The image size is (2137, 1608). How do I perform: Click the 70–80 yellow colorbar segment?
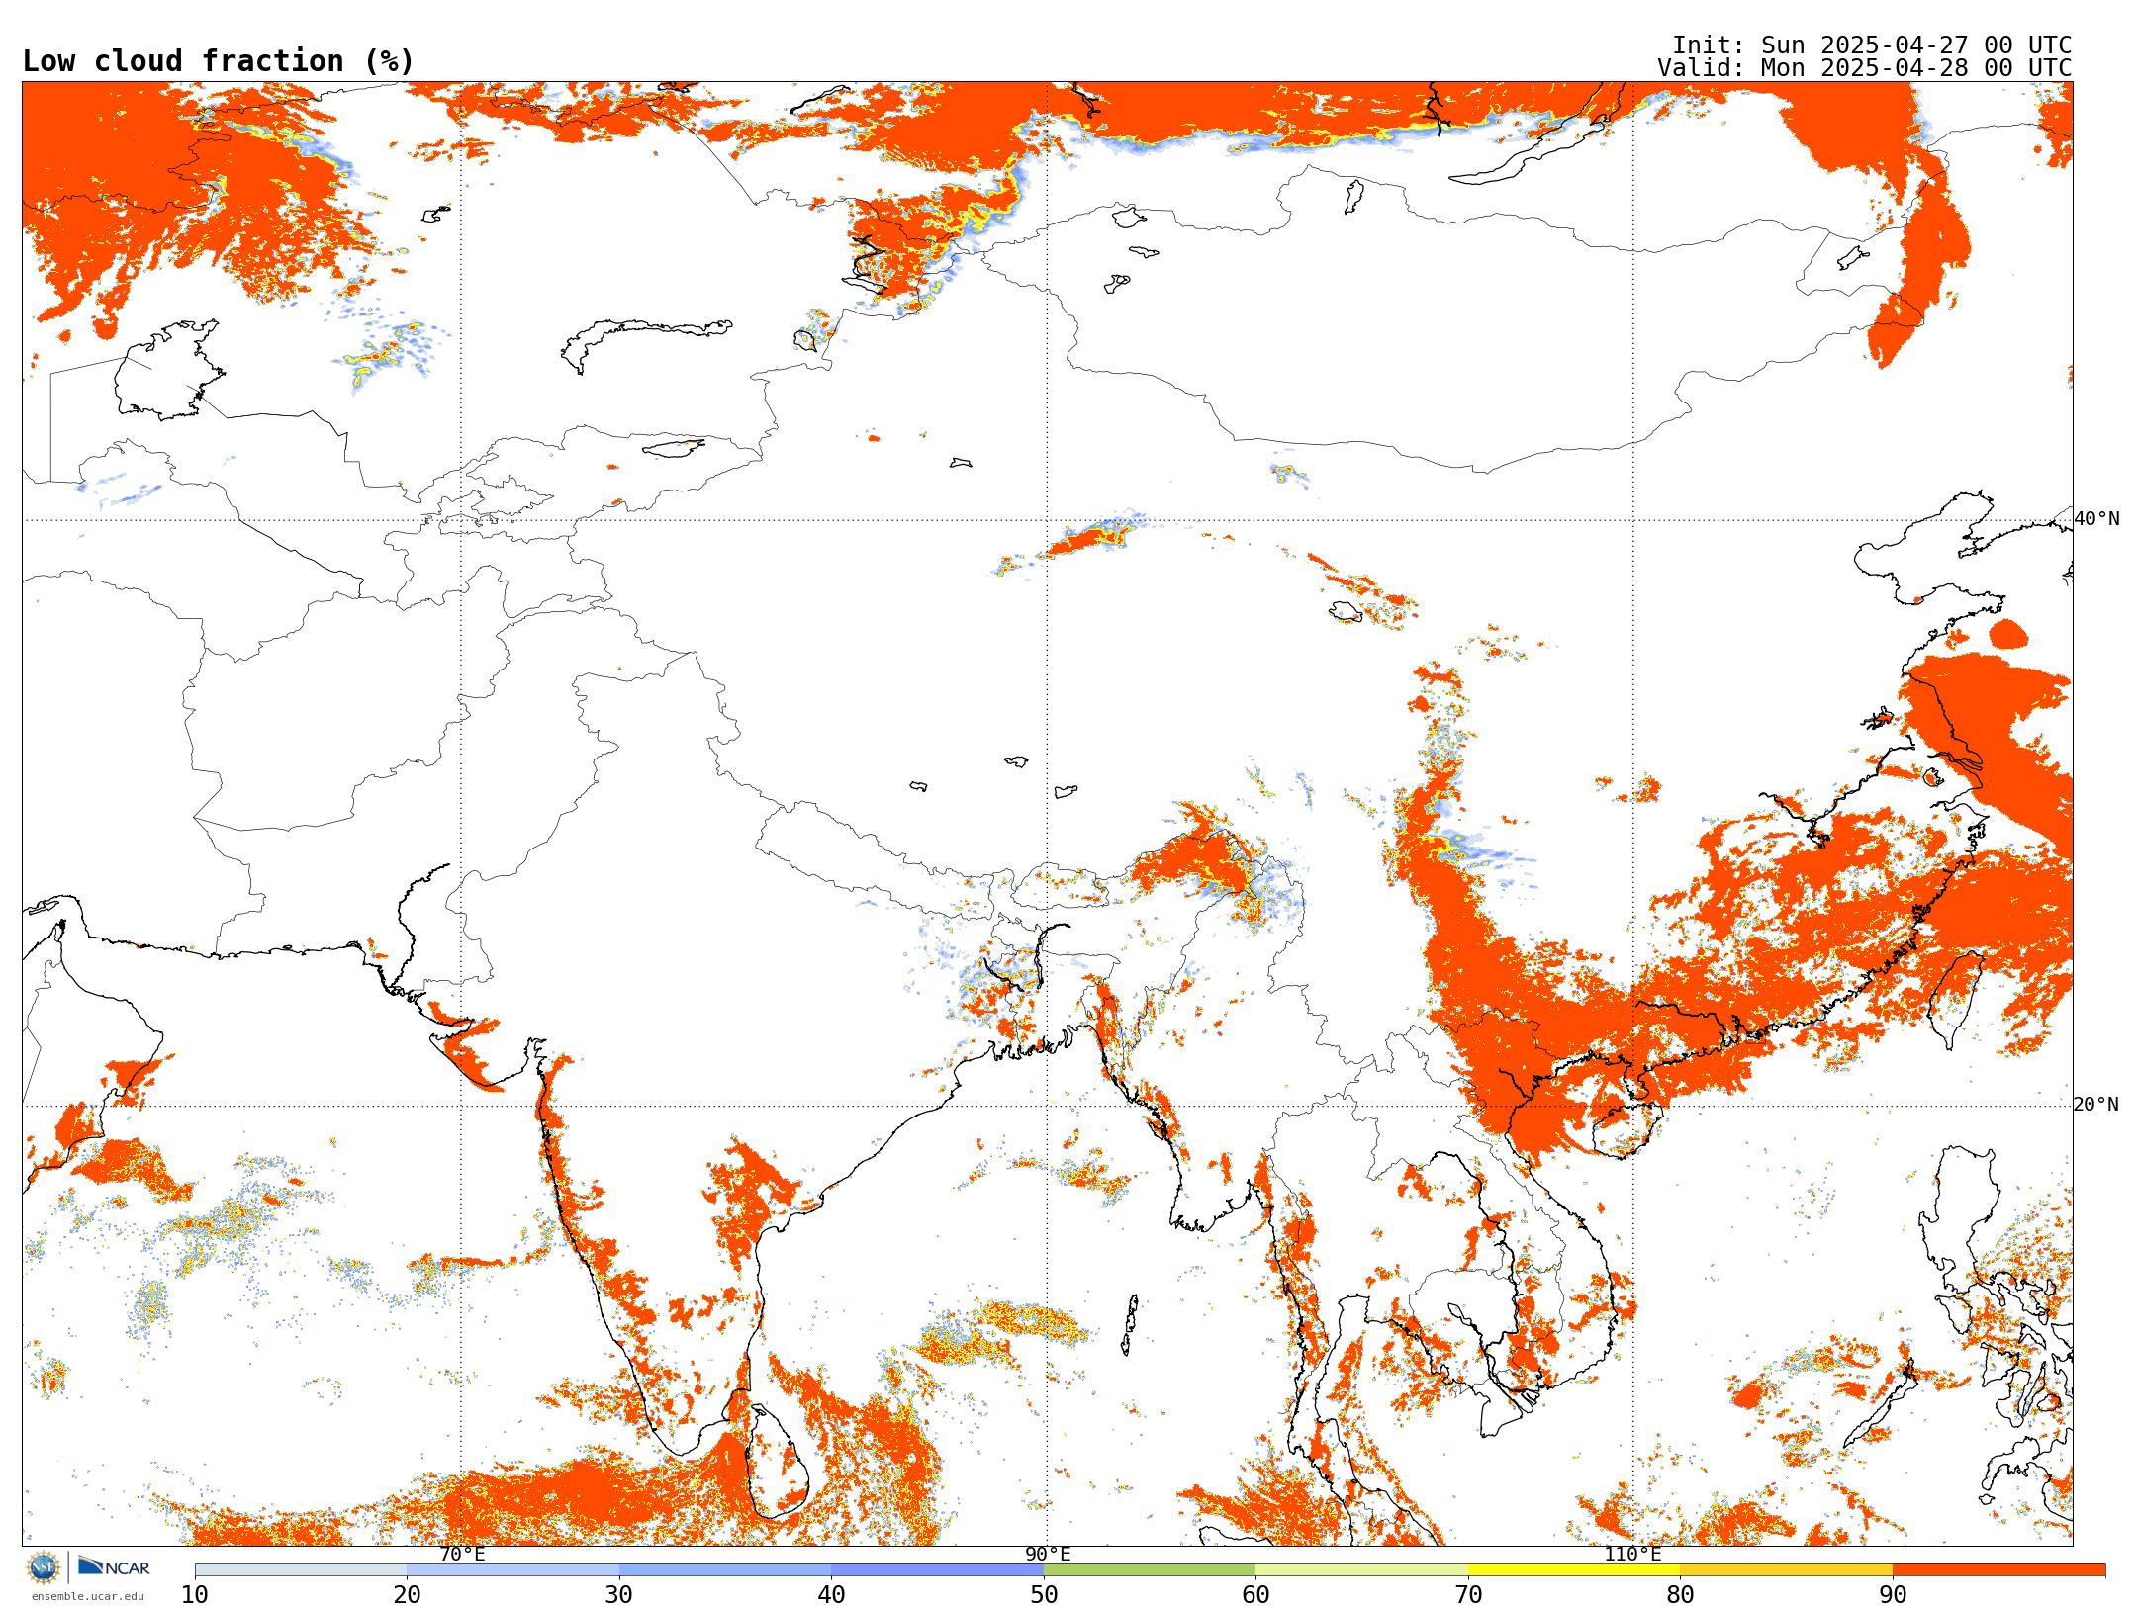[x=1574, y=1570]
